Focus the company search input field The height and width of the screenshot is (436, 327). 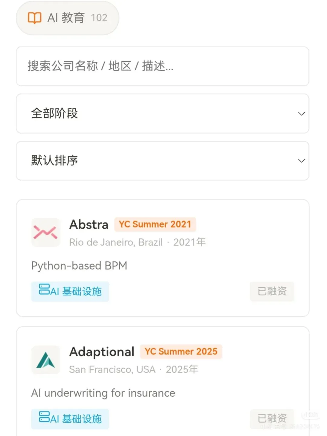pyautogui.click(x=162, y=66)
